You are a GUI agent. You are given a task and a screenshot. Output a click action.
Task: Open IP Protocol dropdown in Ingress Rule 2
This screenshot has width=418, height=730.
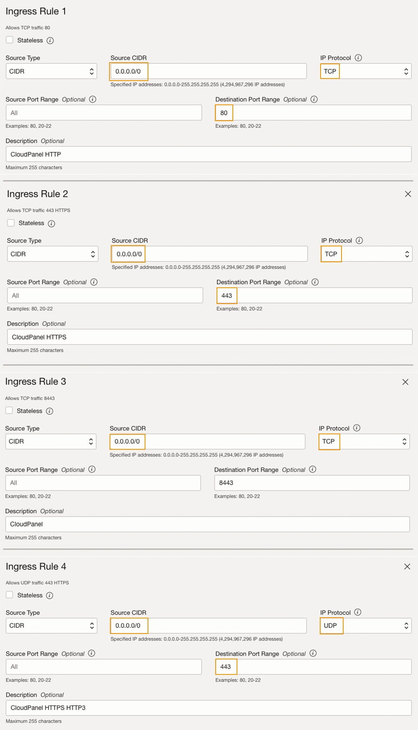366,254
